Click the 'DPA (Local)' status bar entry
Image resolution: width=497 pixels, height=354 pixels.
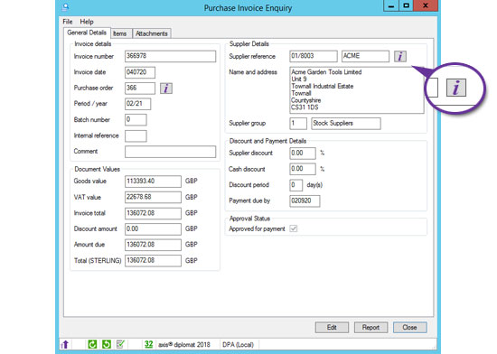(x=238, y=344)
